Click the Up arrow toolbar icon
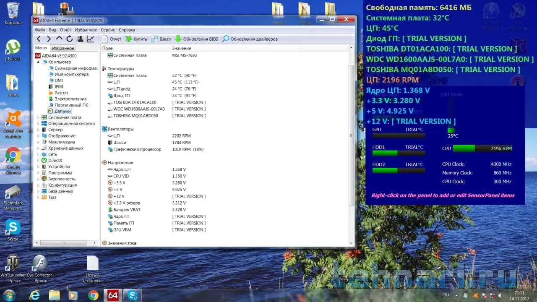The width and height of the screenshot is (537, 302). pos(59,39)
